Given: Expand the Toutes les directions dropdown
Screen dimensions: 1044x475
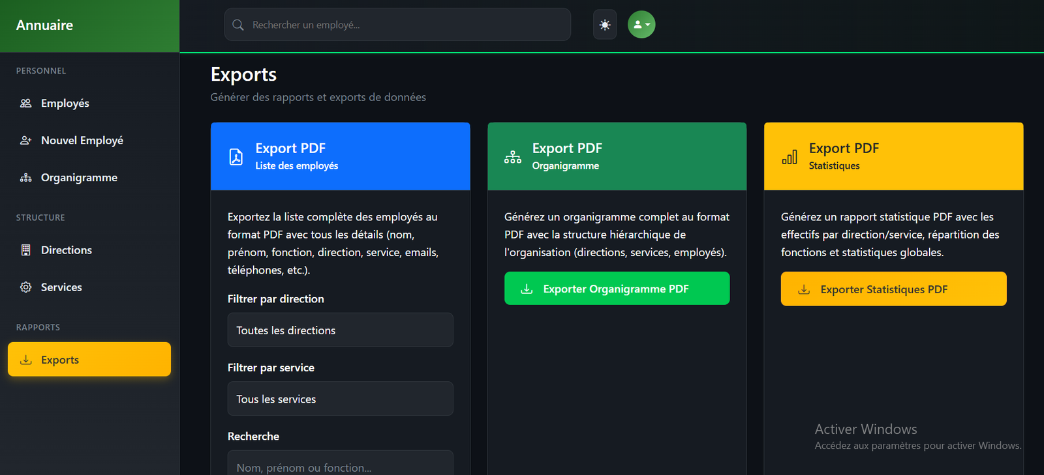Looking at the screenshot, I should (x=340, y=330).
